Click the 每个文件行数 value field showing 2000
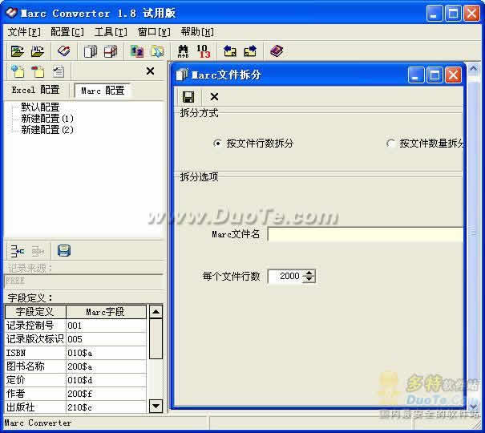 [286, 276]
